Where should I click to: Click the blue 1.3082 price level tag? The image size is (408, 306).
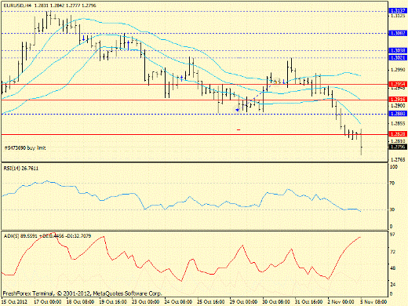pyautogui.click(x=398, y=33)
